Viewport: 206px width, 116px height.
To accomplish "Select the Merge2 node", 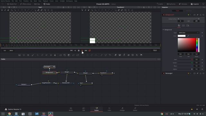I will 85,73.
